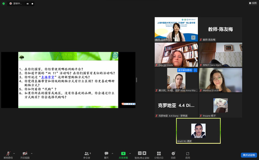
Task: Expand the share screen options chevron
Action: (x=130, y=154)
